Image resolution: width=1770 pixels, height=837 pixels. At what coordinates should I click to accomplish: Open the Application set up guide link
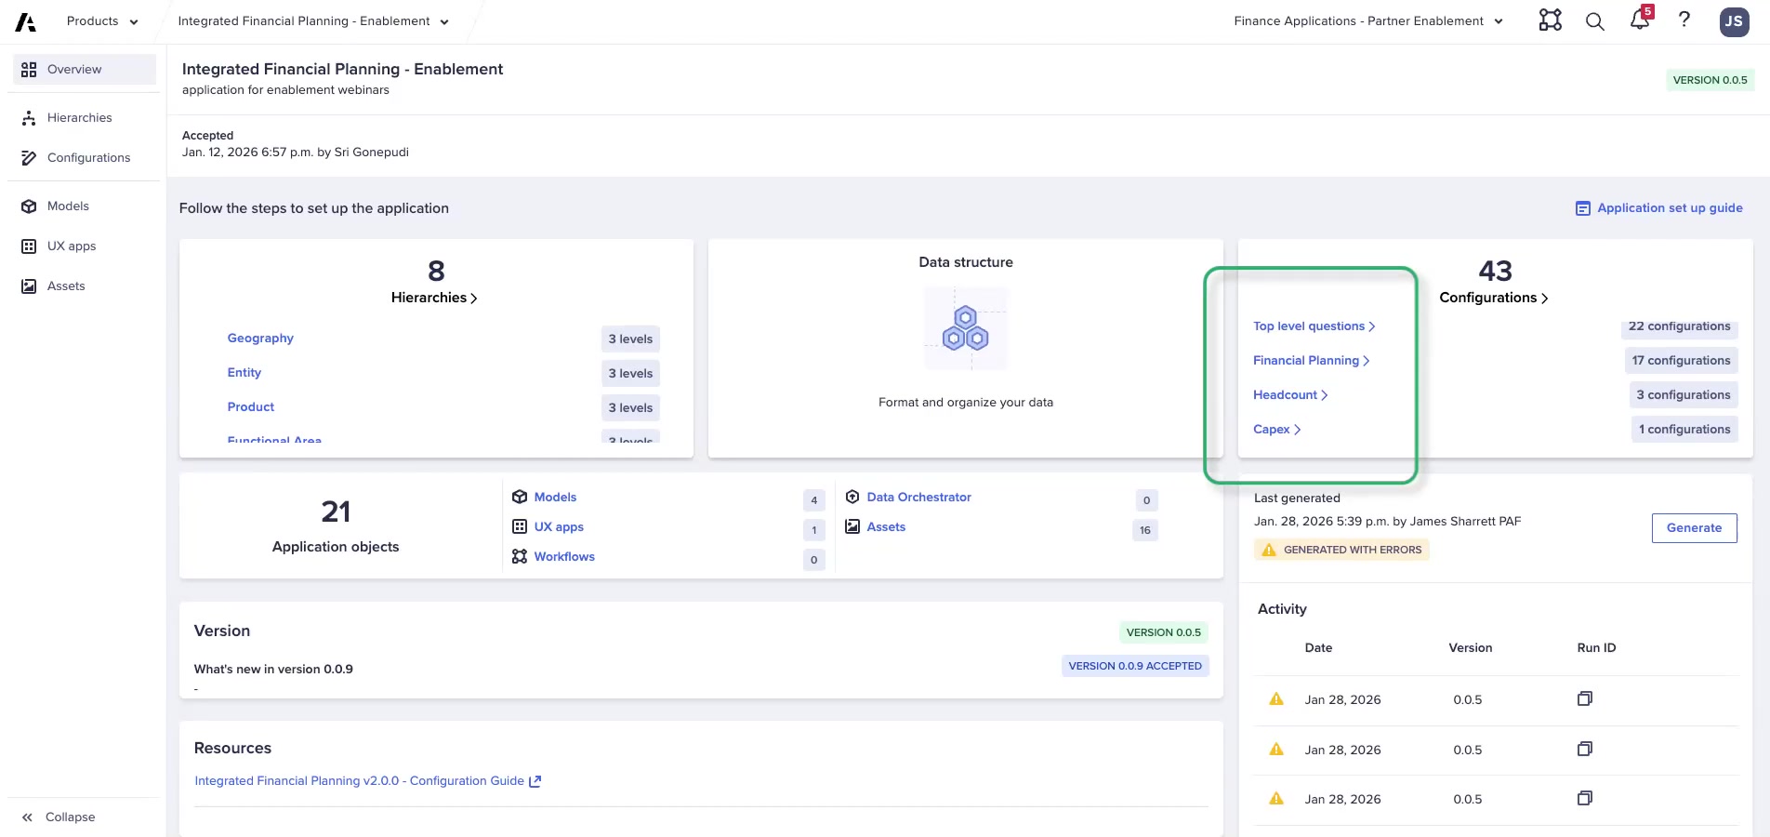(1669, 207)
